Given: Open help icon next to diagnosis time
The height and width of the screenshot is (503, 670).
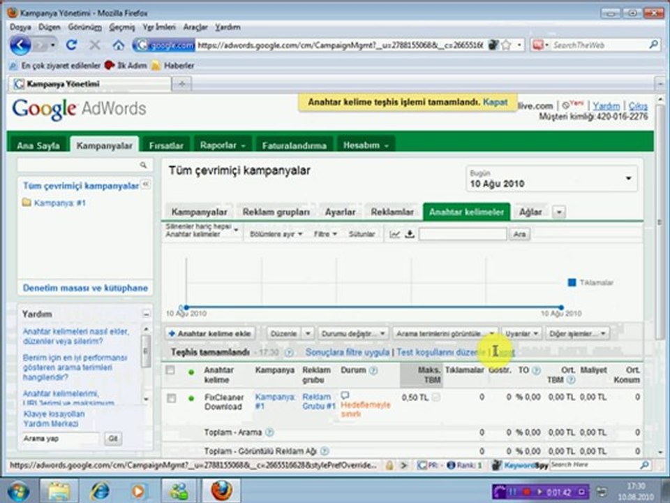Looking at the screenshot, I should [x=289, y=352].
